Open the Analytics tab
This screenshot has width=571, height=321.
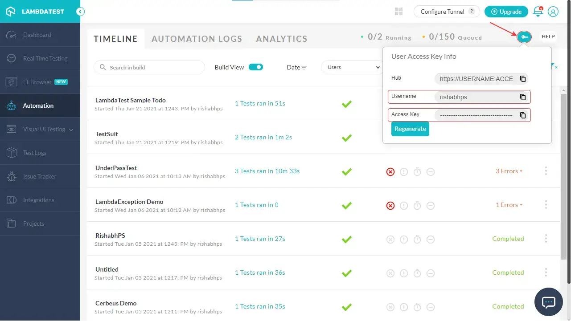281,39
